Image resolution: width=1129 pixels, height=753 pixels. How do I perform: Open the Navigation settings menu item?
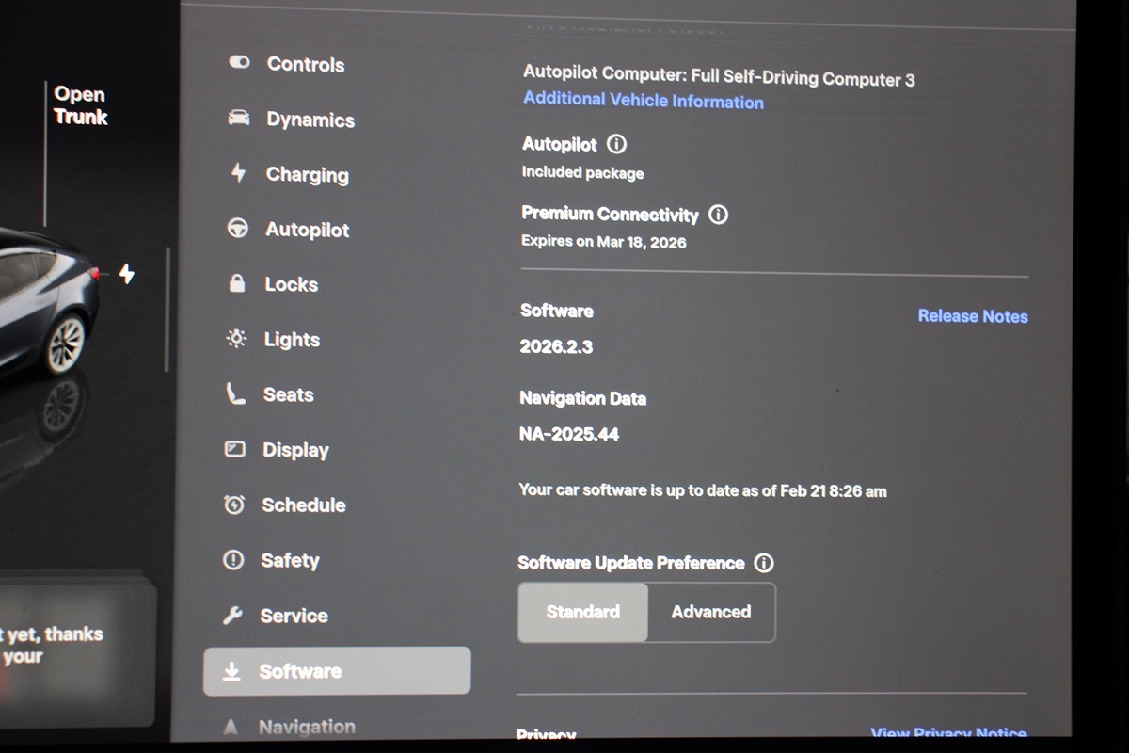(307, 727)
